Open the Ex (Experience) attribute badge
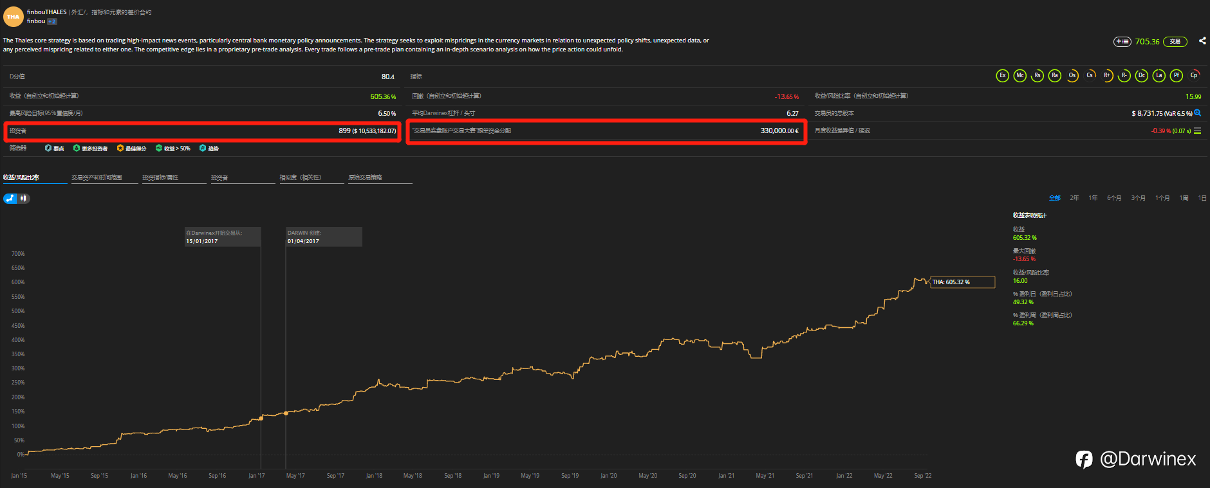 point(1002,76)
